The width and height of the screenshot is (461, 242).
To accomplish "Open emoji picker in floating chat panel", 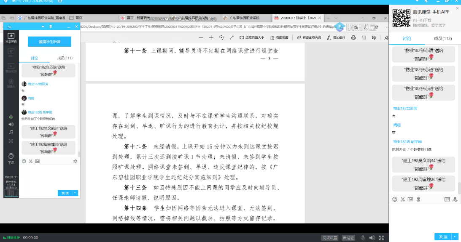I will [x=24, y=161].
